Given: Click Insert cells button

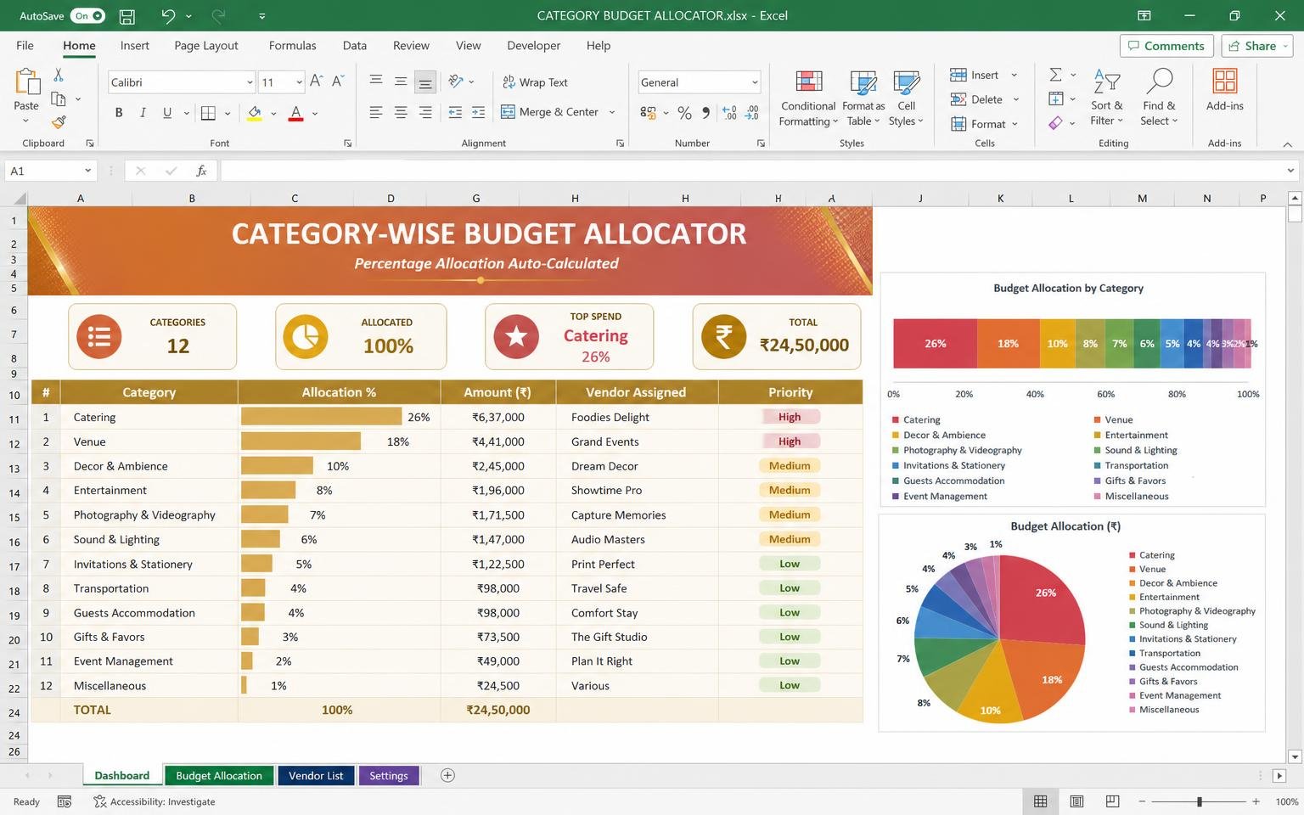Looking at the screenshot, I should click(x=975, y=75).
